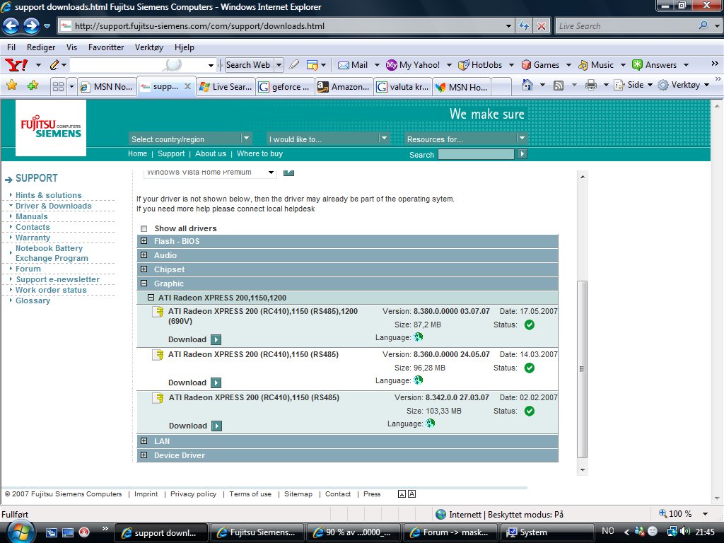
Task: Collapse the Graphic driver section
Action: (x=144, y=284)
